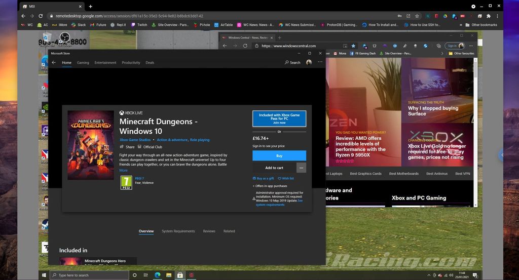Open Other bookmarks folder in Chrome
The width and height of the screenshot is (519, 280).
[x=481, y=25]
